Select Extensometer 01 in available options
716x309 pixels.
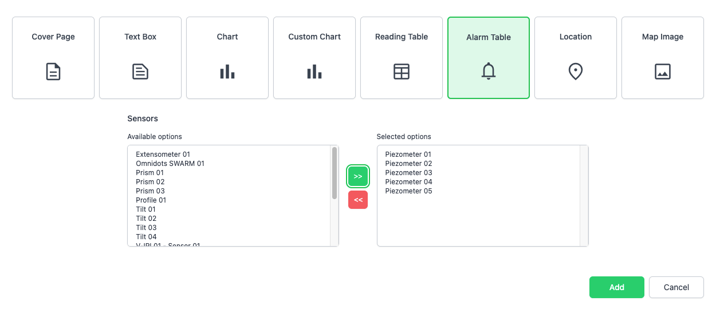(x=163, y=154)
